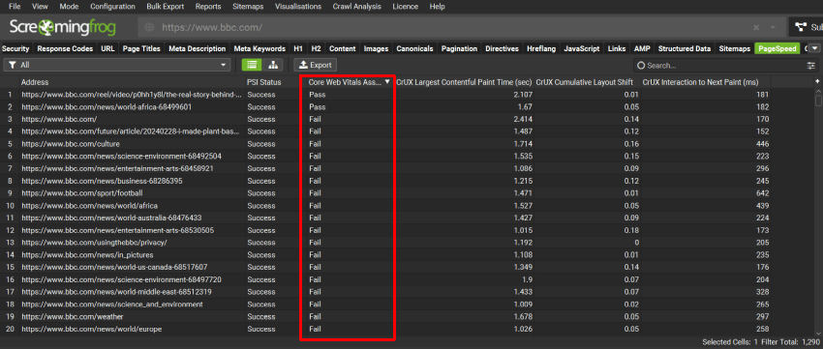
Task: Switch to the H1 tab
Action: [298, 48]
